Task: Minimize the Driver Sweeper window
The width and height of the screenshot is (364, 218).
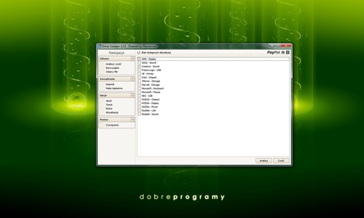Action: 272,45
